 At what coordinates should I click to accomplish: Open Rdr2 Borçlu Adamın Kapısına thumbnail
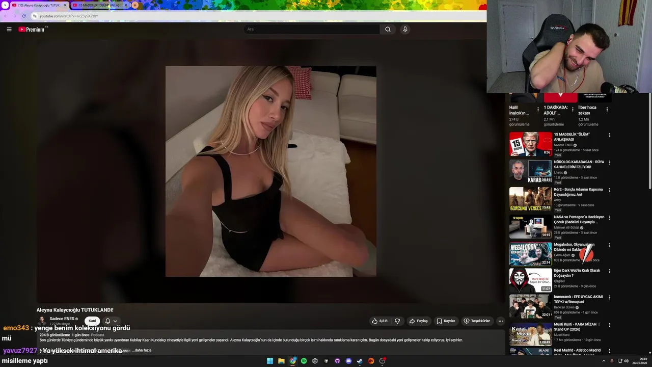(x=530, y=199)
